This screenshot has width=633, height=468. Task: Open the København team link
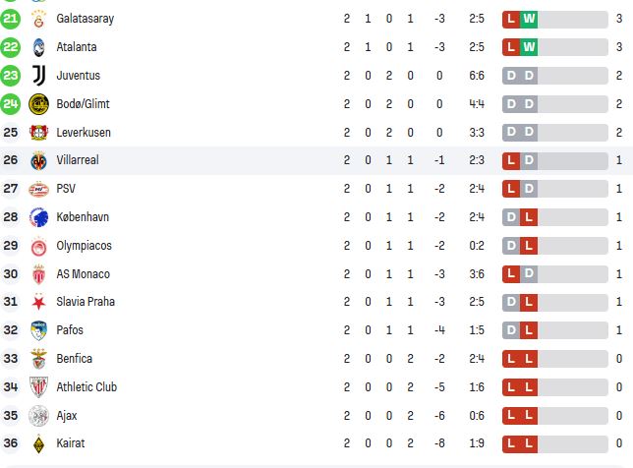[x=85, y=217]
